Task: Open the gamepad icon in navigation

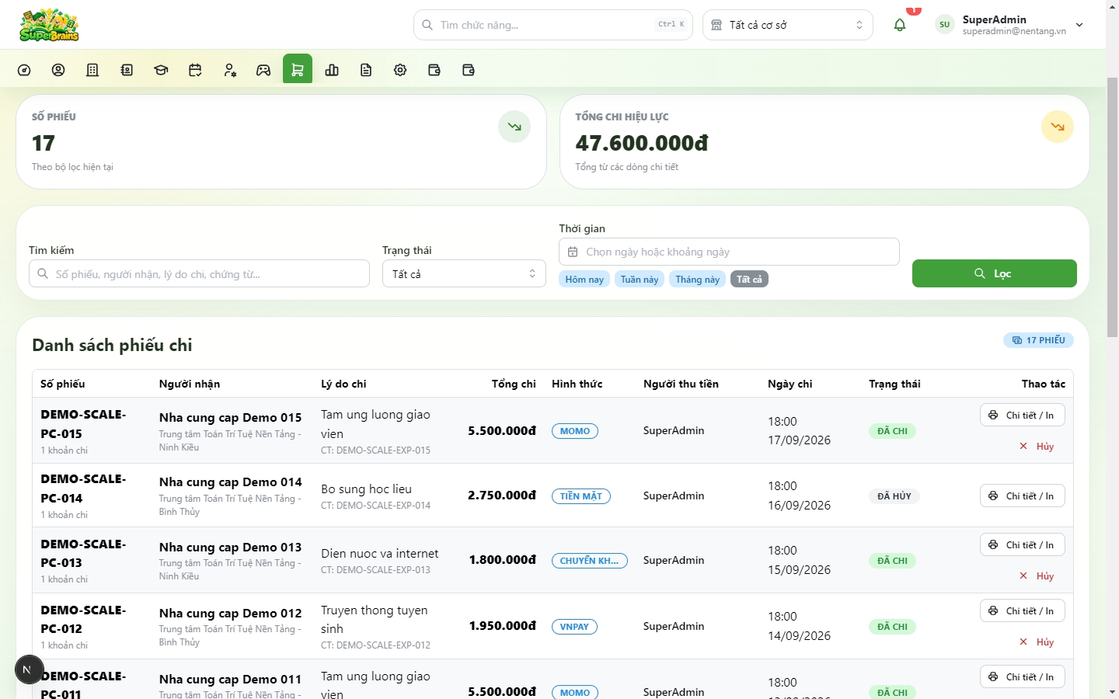Action: click(x=263, y=70)
